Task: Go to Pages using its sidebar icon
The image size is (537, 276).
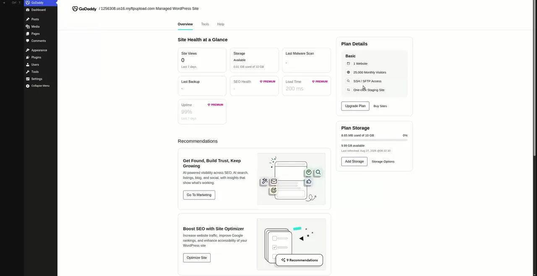Action: tap(28, 34)
